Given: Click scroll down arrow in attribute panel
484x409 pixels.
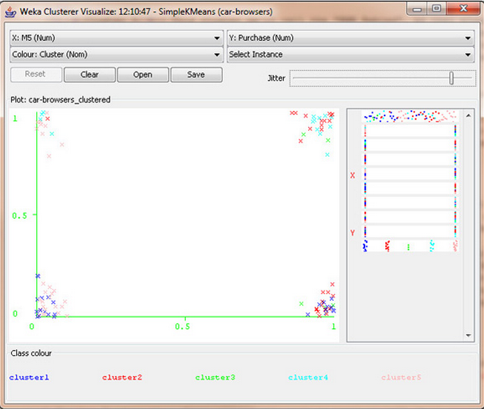Looking at the screenshot, I should pos(469,336).
